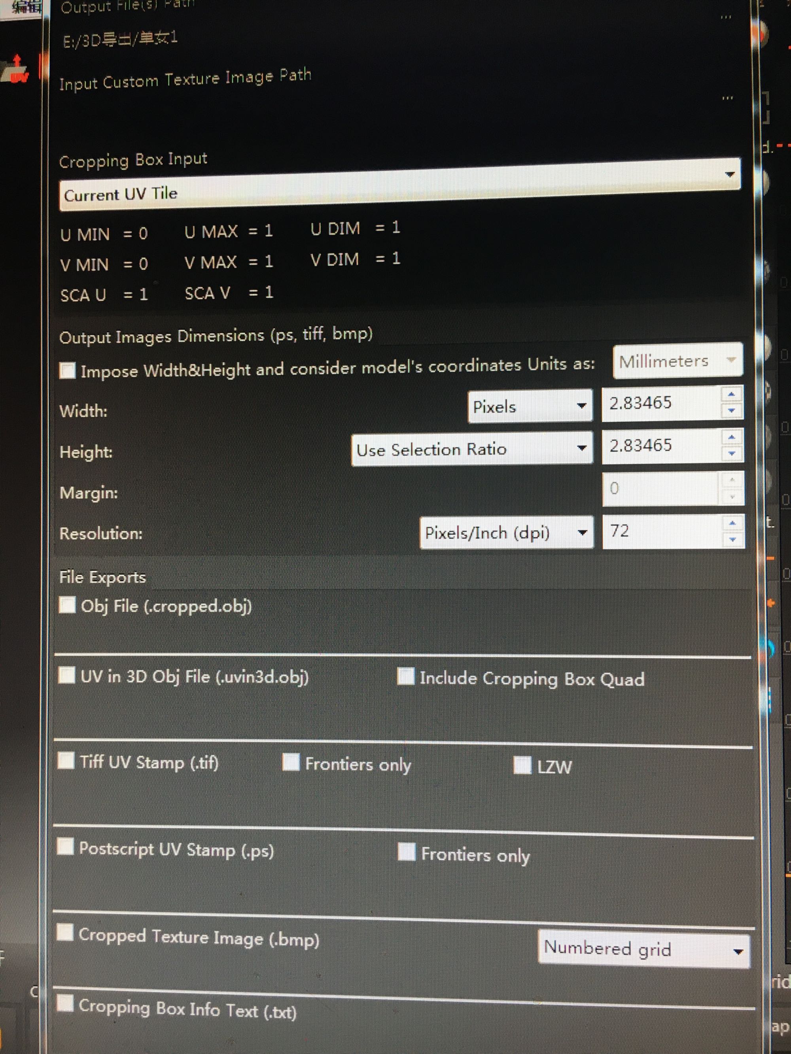The width and height of the screenshot is (791, 1054).
Task: Expand Use Selection Ratio dropdown
Action: point(471,448)
